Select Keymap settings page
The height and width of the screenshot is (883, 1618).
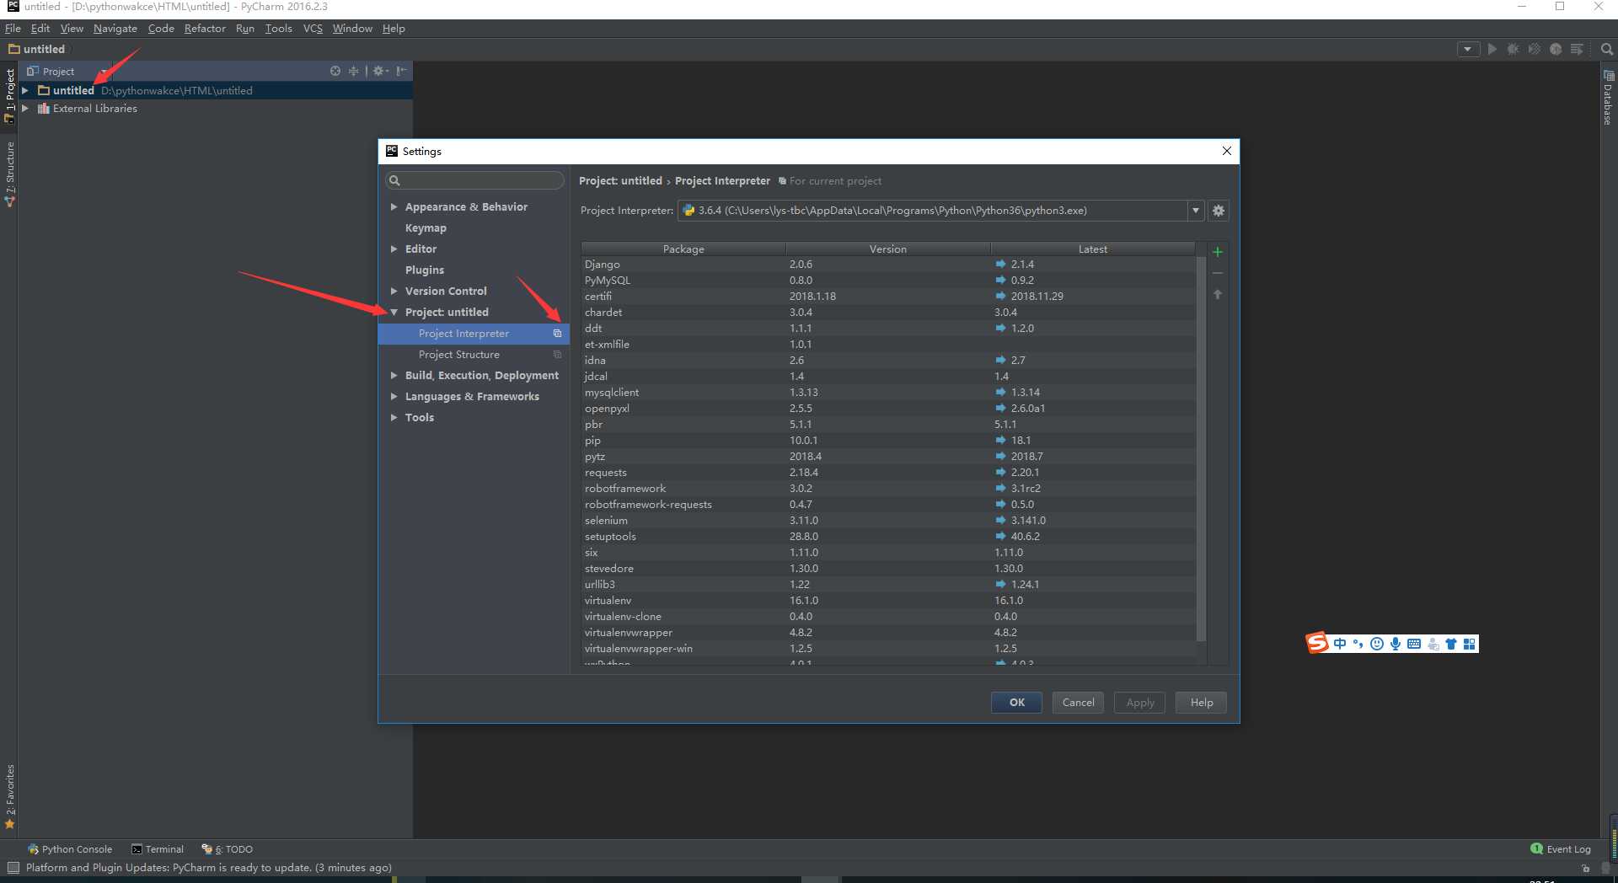pos(426,227)
